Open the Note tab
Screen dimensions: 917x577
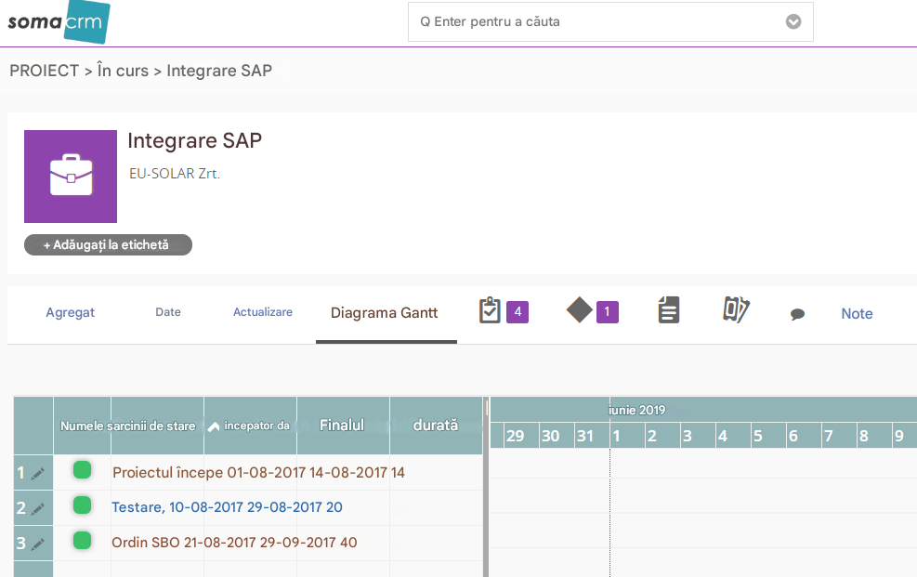(857, 314)
